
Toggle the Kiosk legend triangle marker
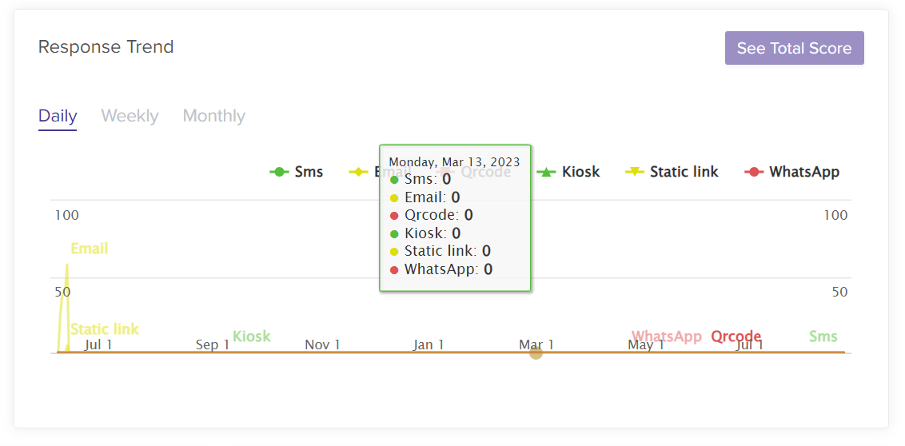[546, 172]
